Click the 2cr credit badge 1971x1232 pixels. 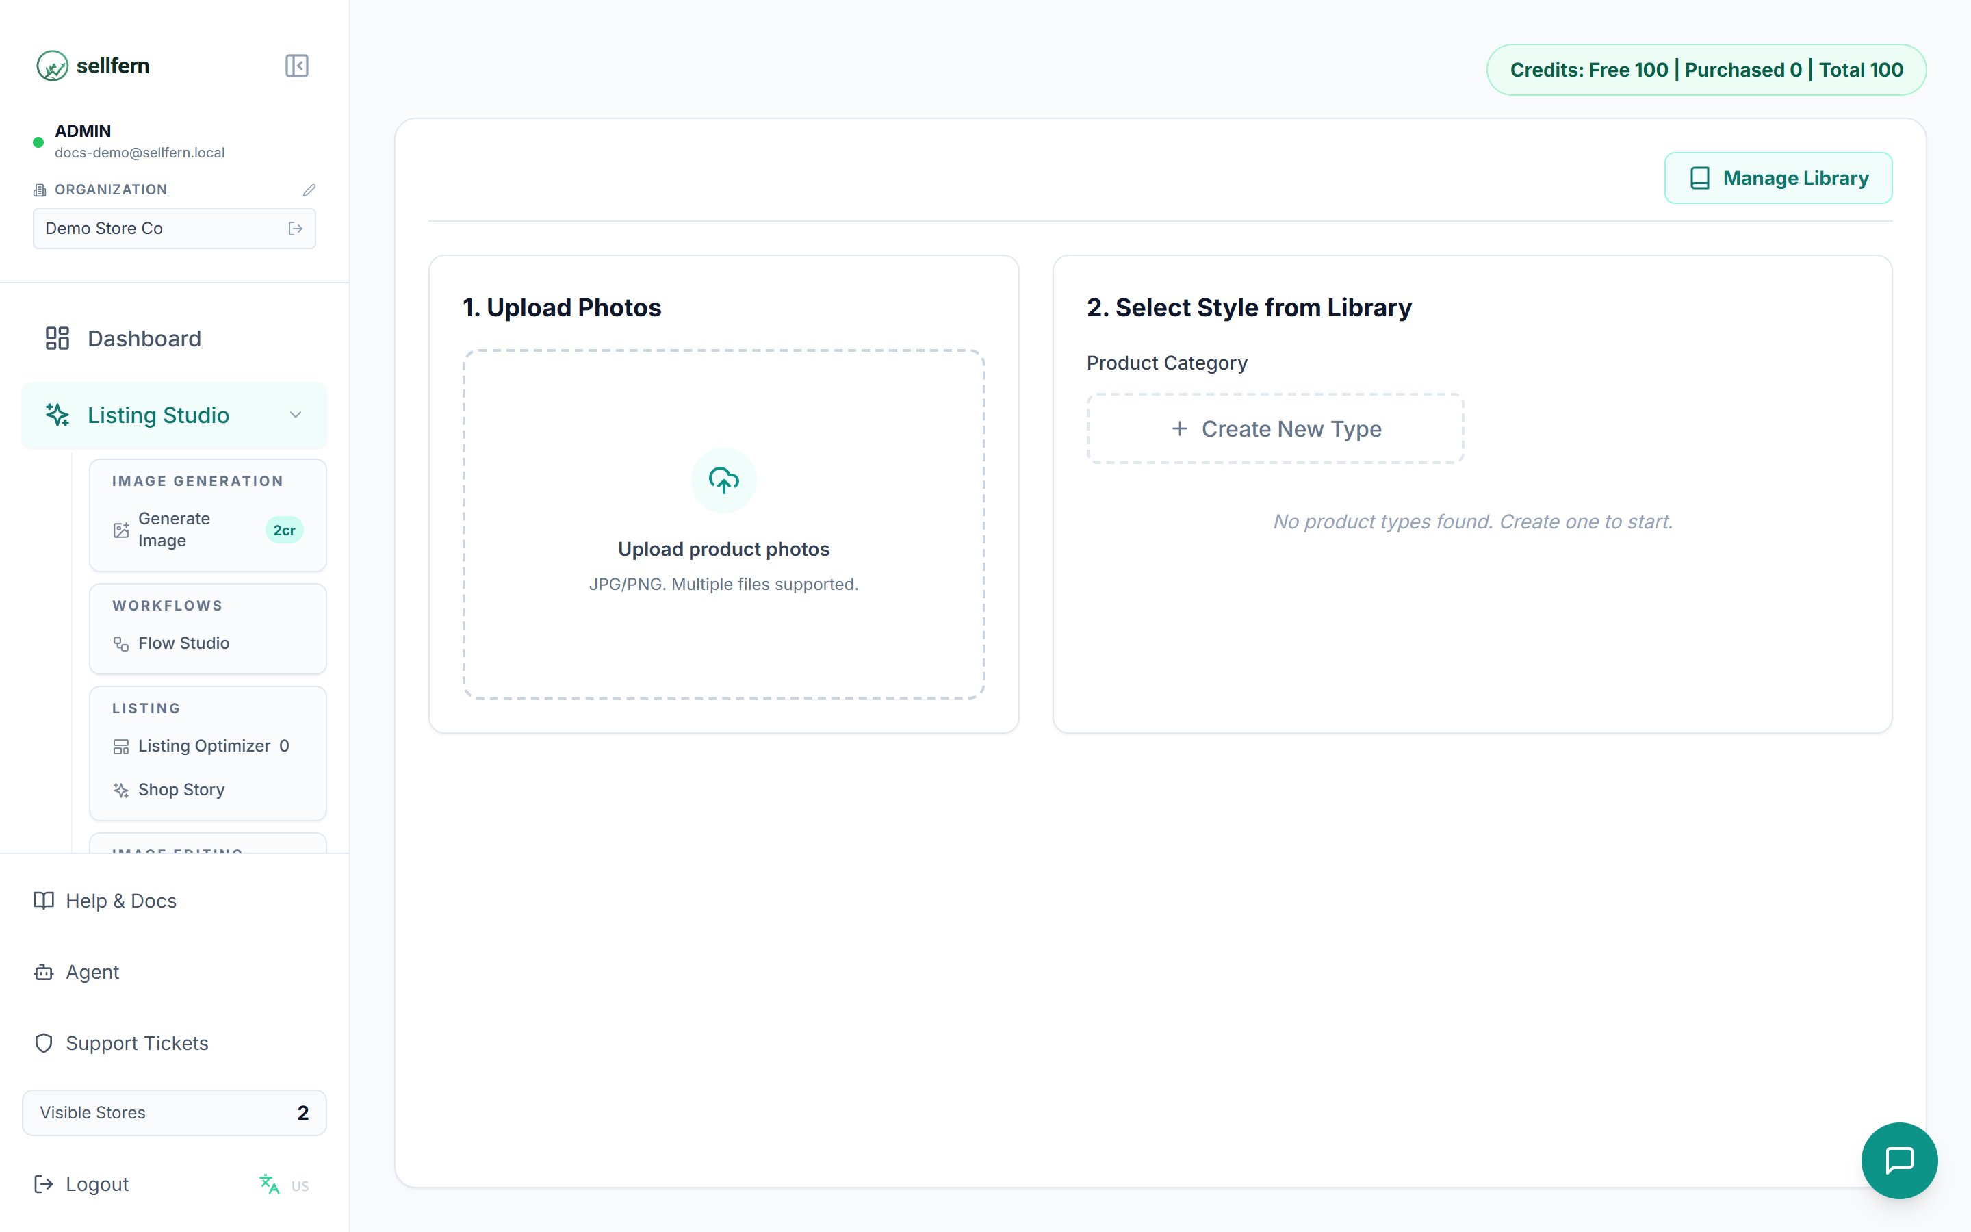tap(284, 530)
